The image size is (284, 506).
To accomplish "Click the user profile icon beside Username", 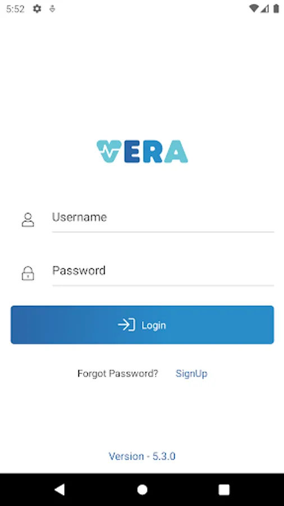I will coord(28,220).
